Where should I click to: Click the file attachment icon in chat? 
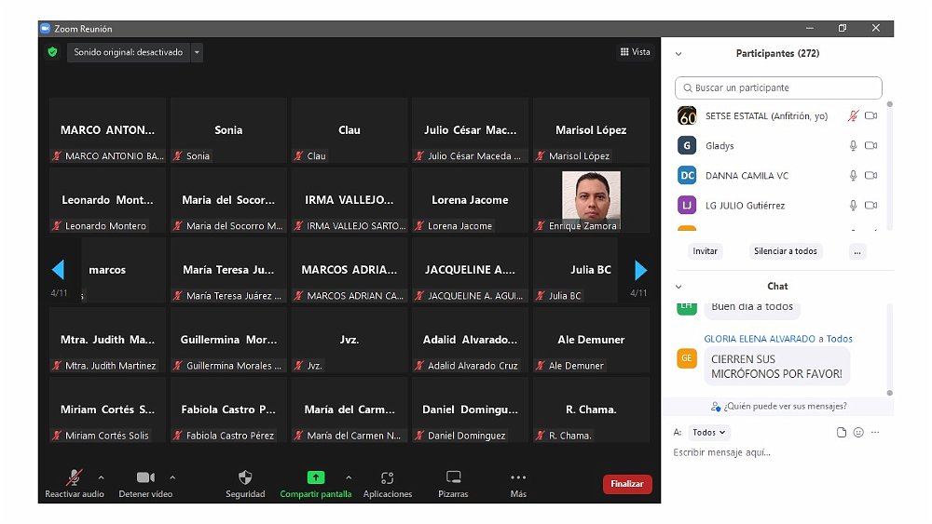click(x=841, y=432)
